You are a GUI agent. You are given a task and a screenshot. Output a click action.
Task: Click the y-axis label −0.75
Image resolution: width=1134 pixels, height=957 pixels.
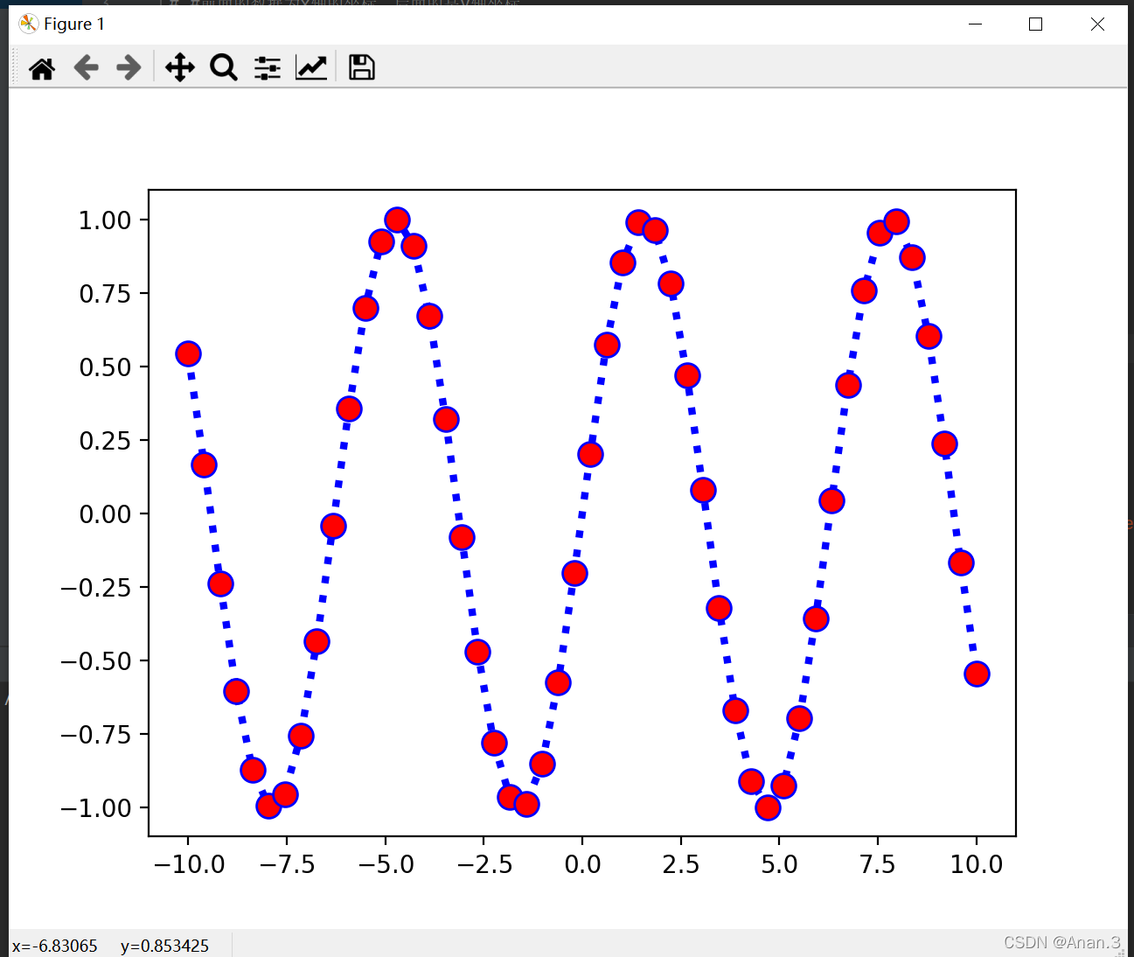pyautogui.click(x=96, y=735)
